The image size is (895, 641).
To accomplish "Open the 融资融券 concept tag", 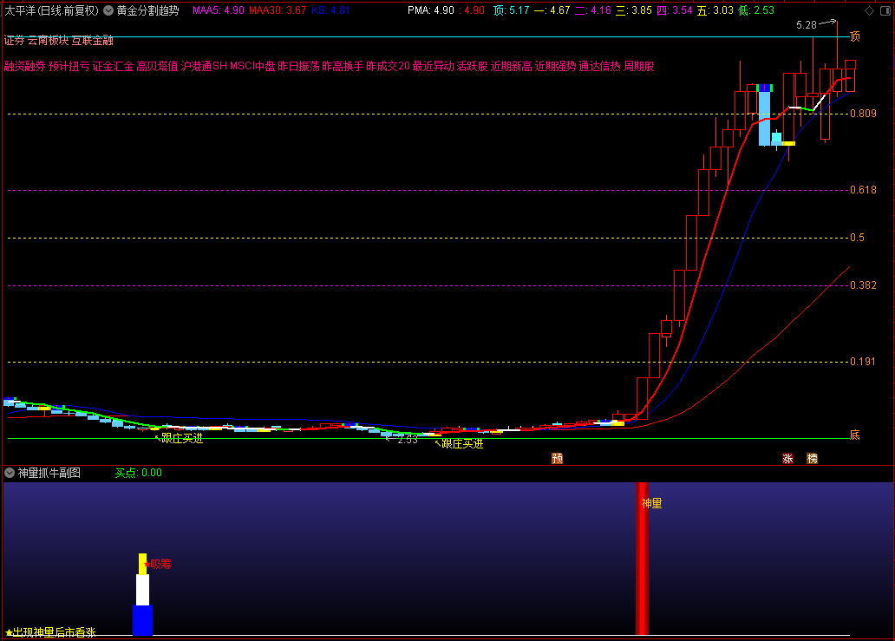I will tap(24, 66).
